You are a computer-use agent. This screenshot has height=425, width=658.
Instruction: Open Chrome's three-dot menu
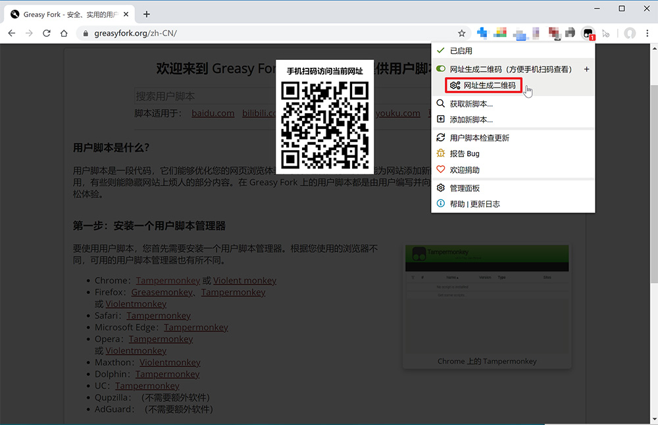click(647, 33)
